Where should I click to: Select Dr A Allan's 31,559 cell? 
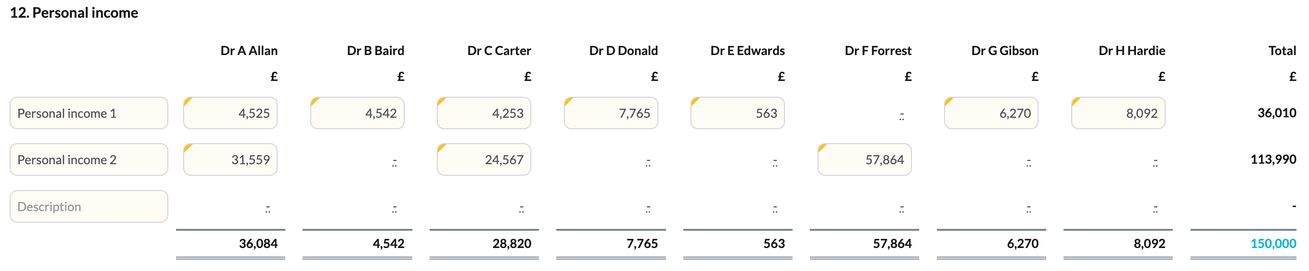pyautogui.click(x=230, y=160)
